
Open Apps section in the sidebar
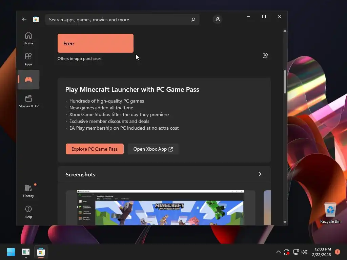click(28, 59)
